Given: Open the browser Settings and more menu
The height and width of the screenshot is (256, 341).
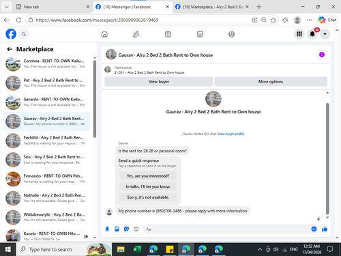Looking at the screenshot, I should [309, 20].
